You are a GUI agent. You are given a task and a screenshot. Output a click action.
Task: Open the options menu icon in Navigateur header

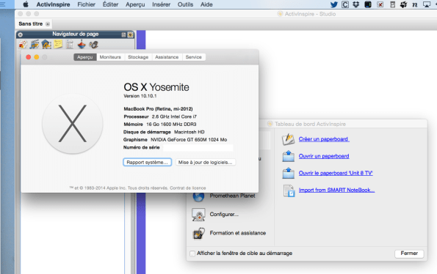pos(130,34)
